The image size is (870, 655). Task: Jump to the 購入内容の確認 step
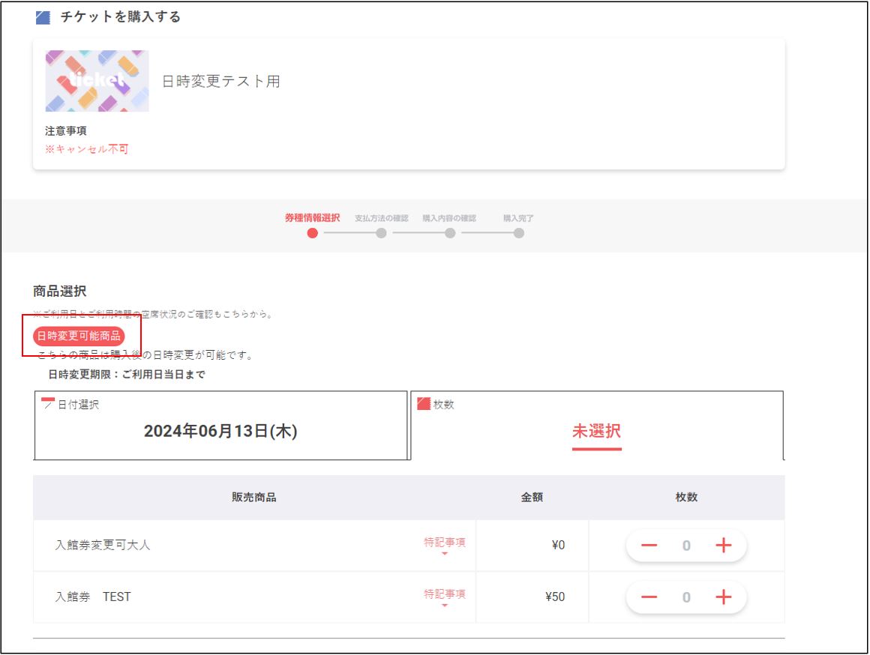pos(449,232)
